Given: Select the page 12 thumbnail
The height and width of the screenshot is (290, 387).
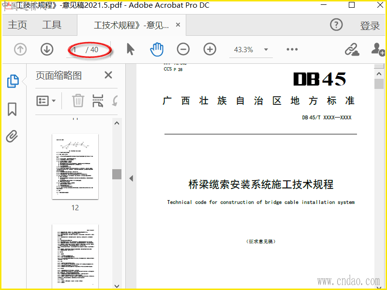Looking at the screenshot, I should point(75,166).
